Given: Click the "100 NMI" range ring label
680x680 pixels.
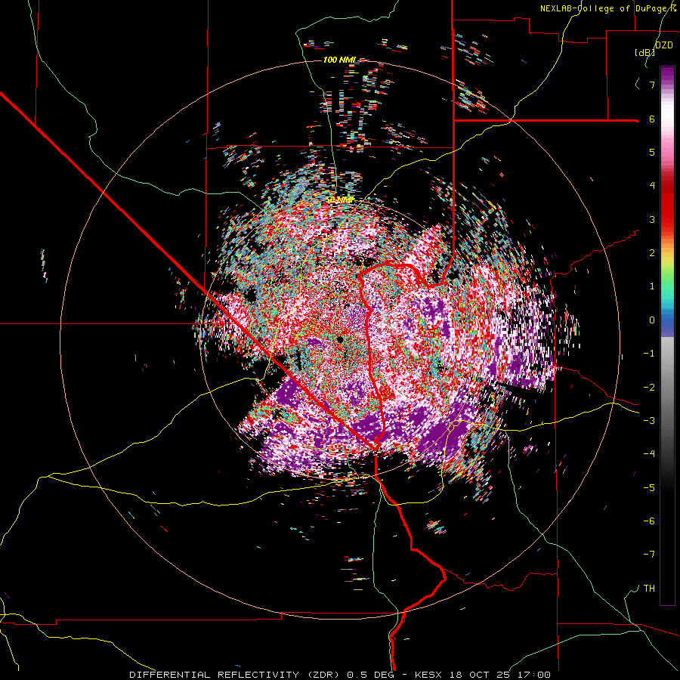Looking at the screenshot, I should [x=339, y=60].
